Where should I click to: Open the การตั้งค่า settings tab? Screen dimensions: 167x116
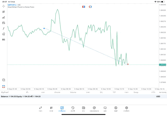pyautogui.click(x=127, y=109)
